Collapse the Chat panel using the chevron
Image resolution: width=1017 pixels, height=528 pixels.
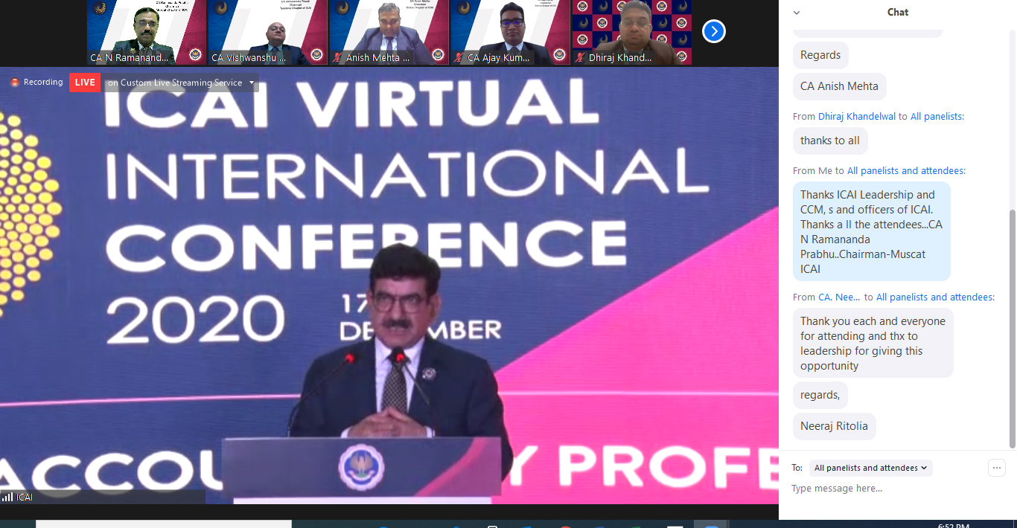tap(797, 13)
